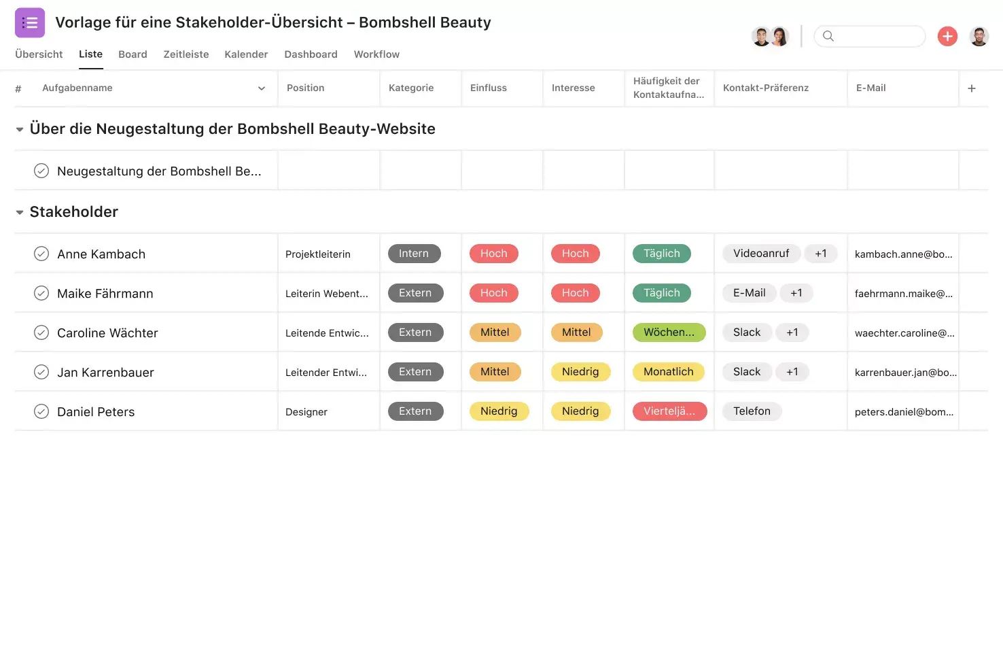Click +1 in Caroline Wächter's row

click(x=792, y=332)
